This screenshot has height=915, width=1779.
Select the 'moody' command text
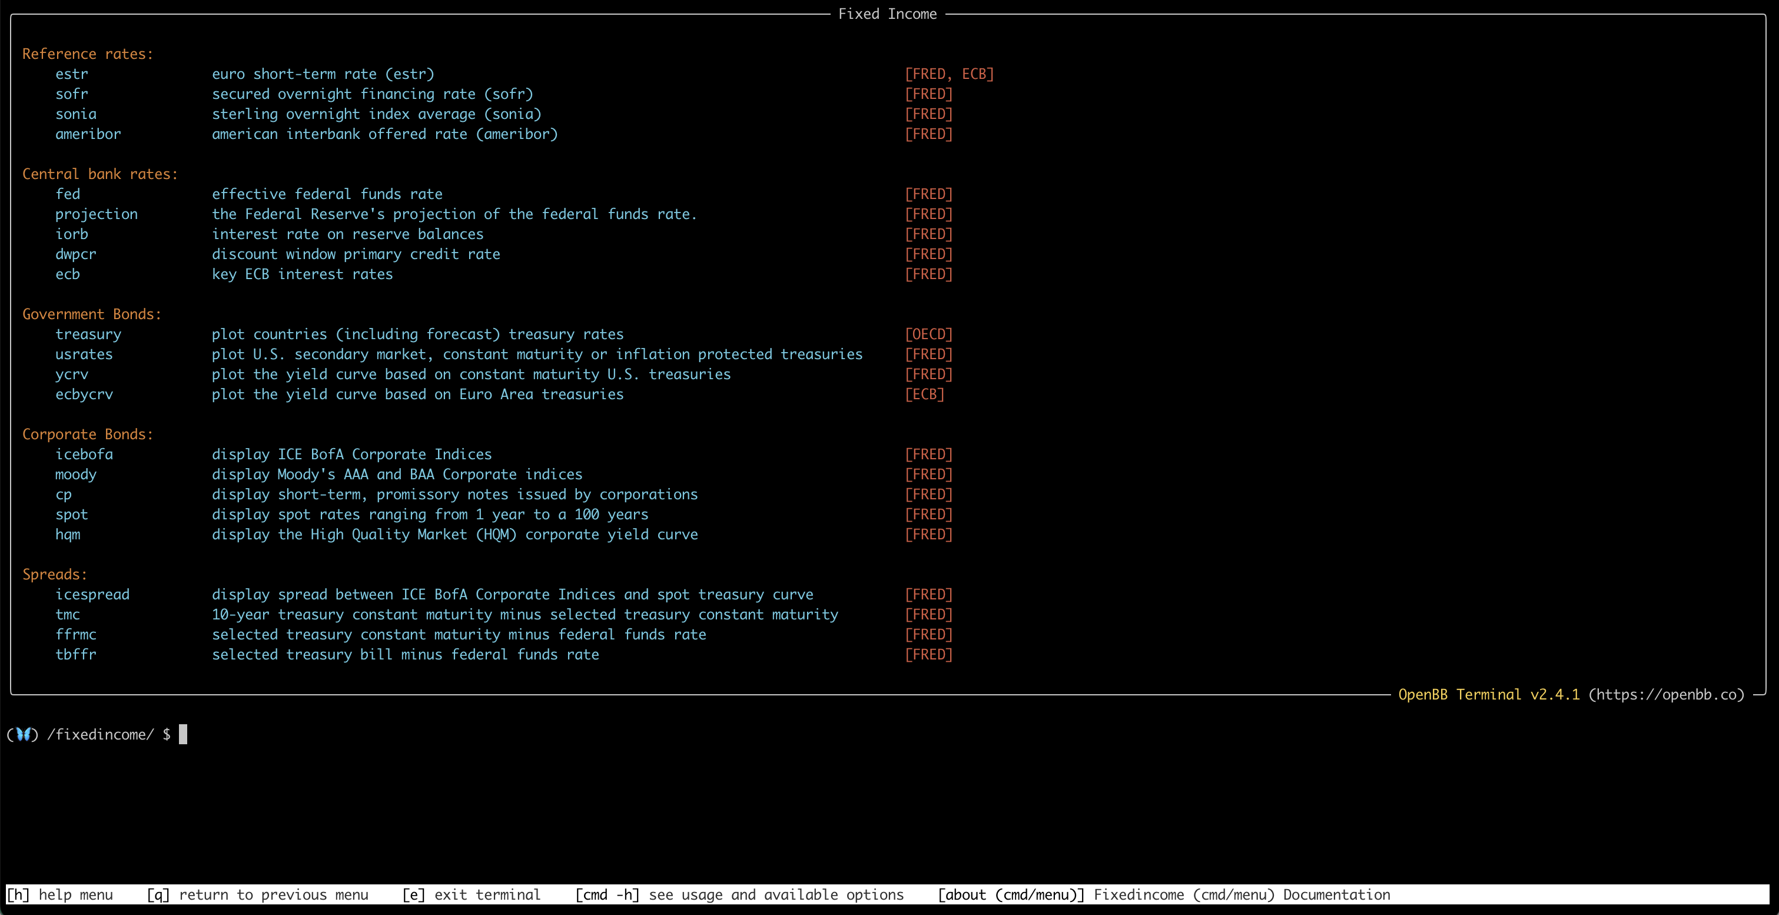point(76,475)
